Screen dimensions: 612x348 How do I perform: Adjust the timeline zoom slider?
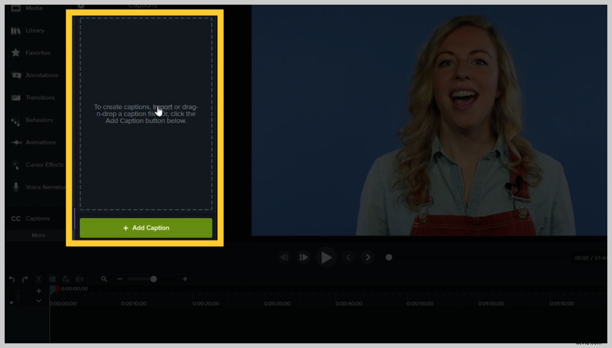click(x=152, y=279)
